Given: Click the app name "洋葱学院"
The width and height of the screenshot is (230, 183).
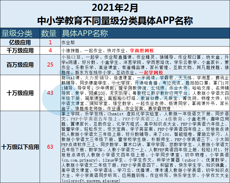Looking at the screenshot, I should [132, 62].
